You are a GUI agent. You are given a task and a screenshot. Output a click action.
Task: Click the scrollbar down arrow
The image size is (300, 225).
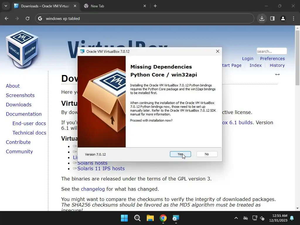pyautogui.click(x=297, y=208)
